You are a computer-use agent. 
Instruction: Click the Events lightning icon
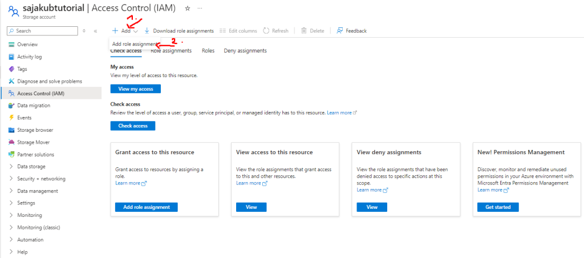coord(11,118)
